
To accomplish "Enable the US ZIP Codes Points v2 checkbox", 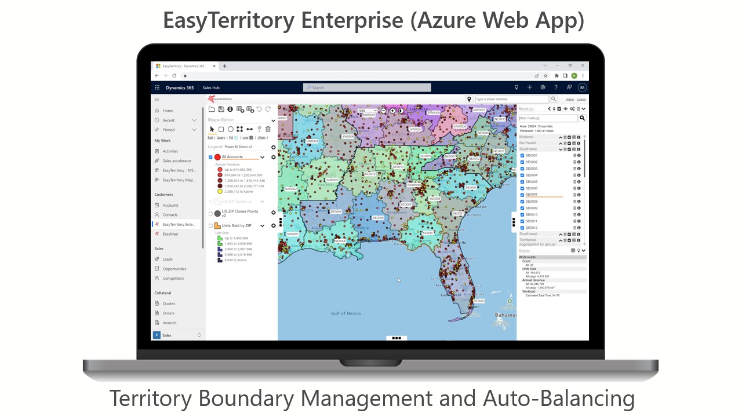I will [210, 213].
